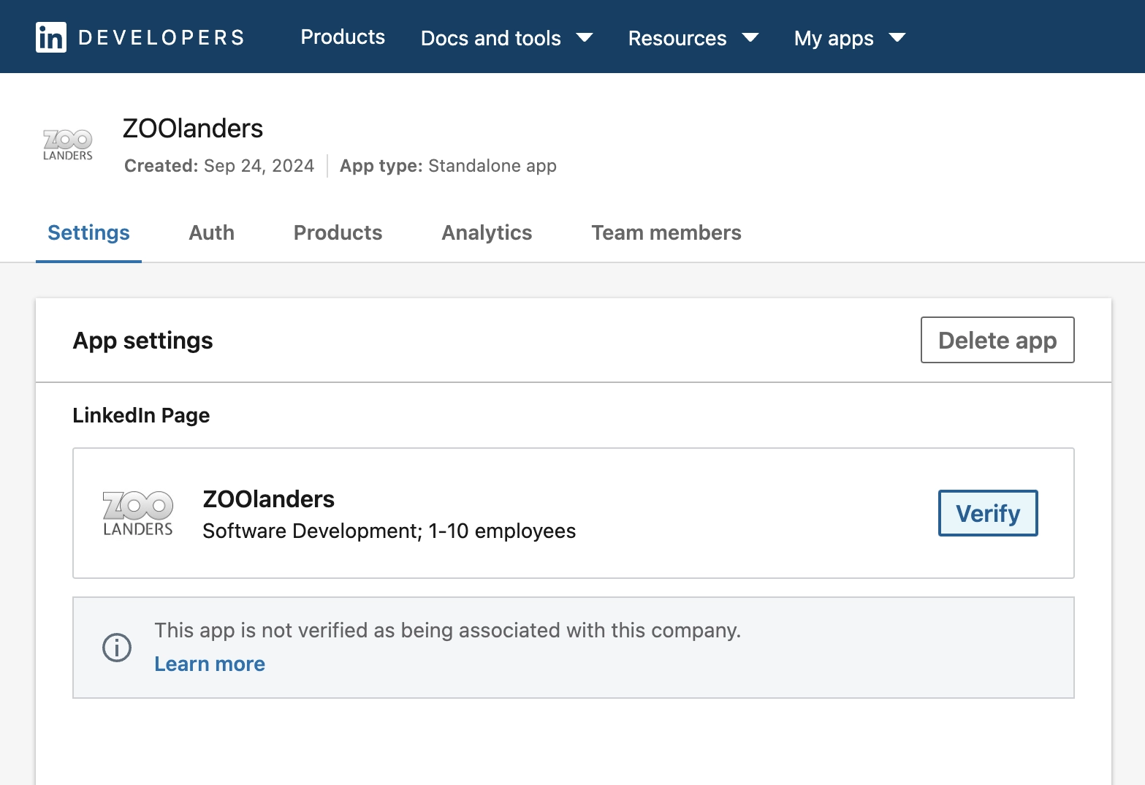Image resolution: width=1145 pixels, height=785 pixels.
Task: Click the ZOOlanders company name in card
Action: (269, 499)
